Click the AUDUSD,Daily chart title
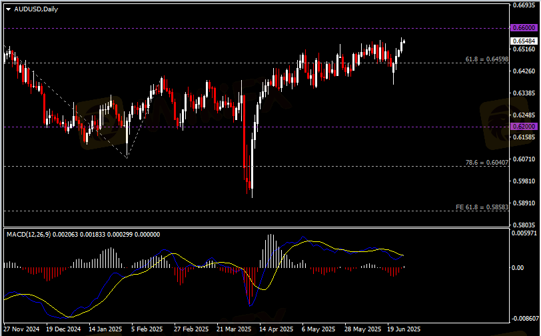Viewport: 541px width, 336px height. 36,9
